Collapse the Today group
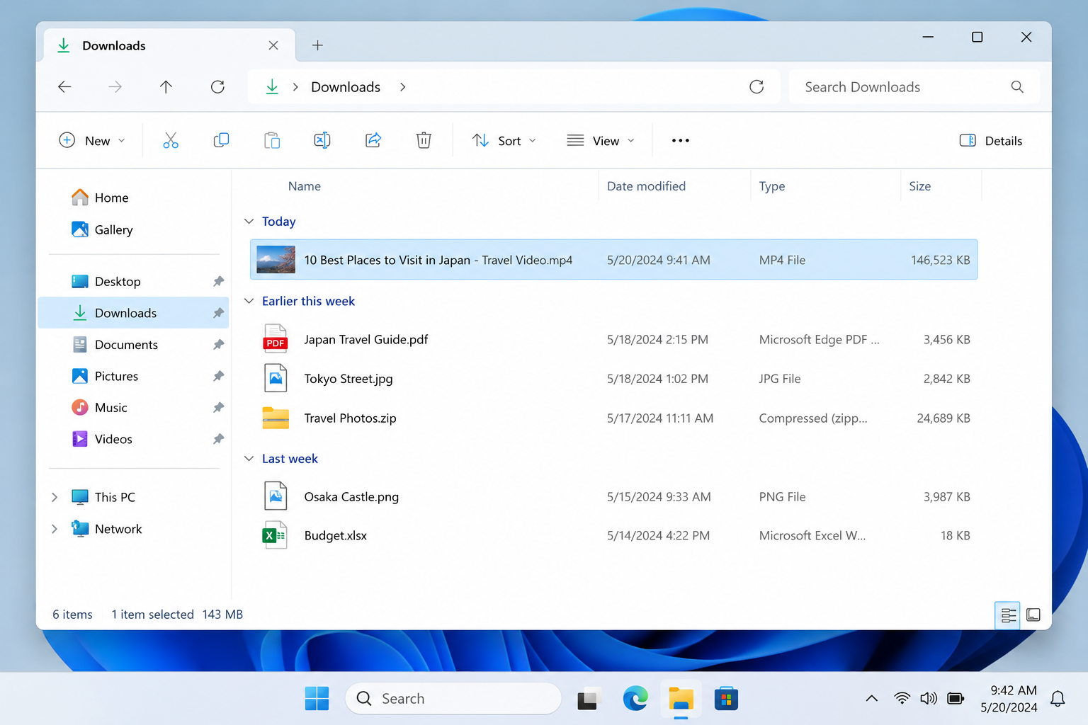 point(249,221)
